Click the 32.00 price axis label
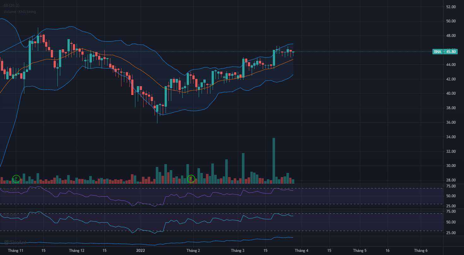This screenshot has width=464, height=255. pos(451,151)
